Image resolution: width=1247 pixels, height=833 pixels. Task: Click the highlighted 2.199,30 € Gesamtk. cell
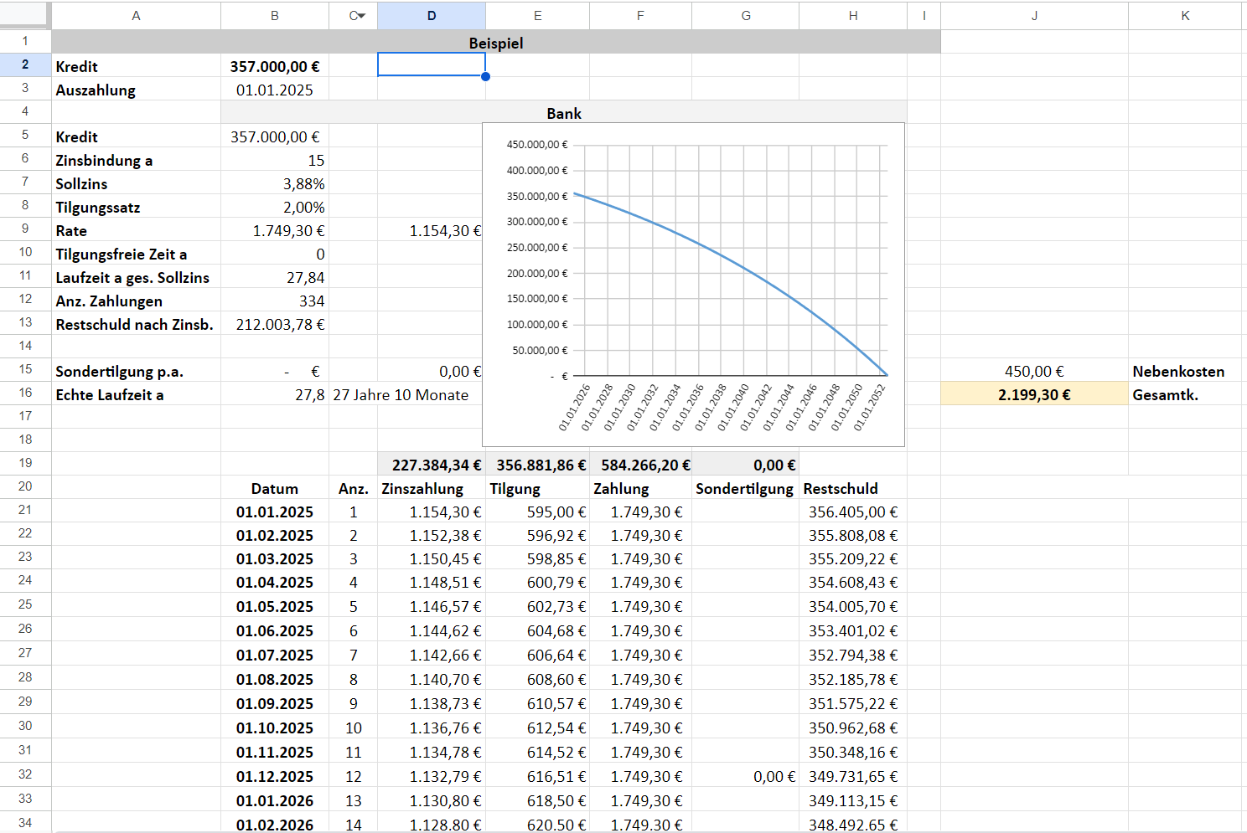click(x=1033, y=394)
